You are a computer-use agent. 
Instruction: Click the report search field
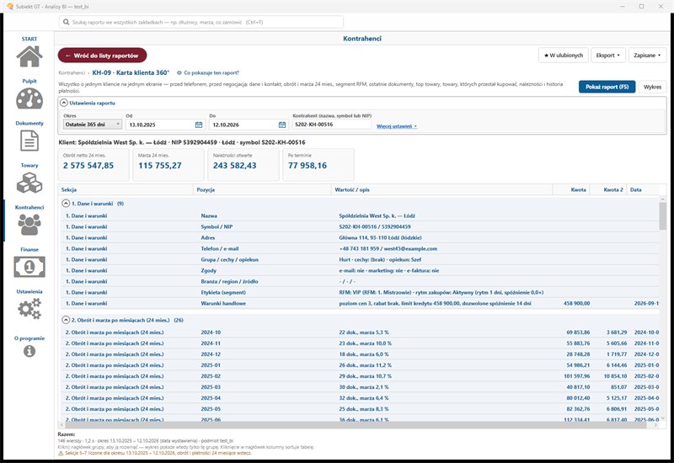[x=201, y=22]
